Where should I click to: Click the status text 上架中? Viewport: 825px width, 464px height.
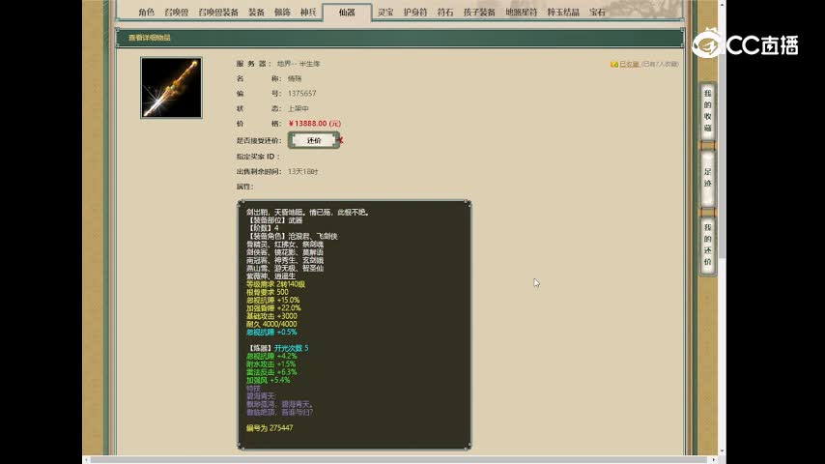coord(298,108)
